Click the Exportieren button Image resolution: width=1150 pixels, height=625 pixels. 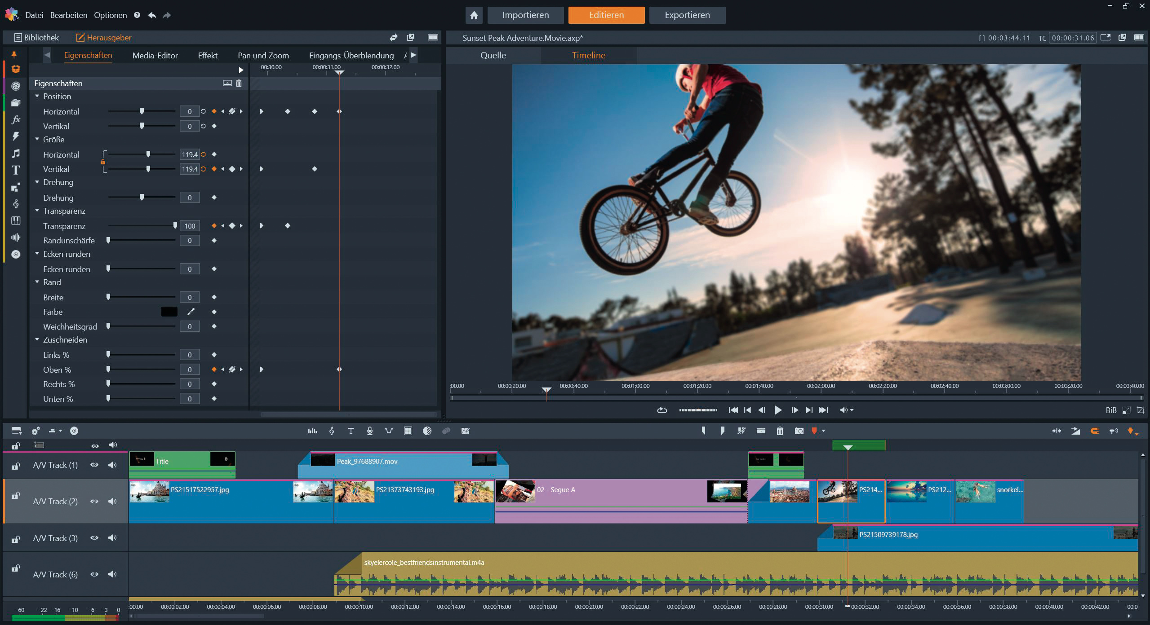pos(687,15)
